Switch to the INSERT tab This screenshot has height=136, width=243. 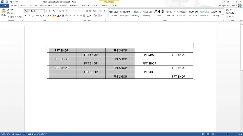click(x=23, y=6)
